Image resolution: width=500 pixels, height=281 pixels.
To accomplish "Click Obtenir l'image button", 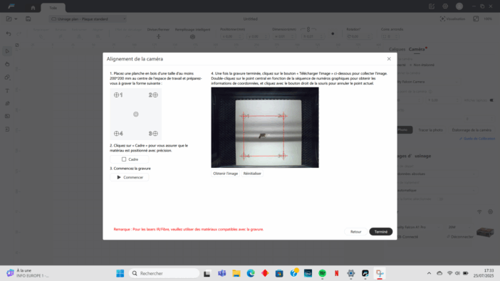I will (x=226, y=174).
